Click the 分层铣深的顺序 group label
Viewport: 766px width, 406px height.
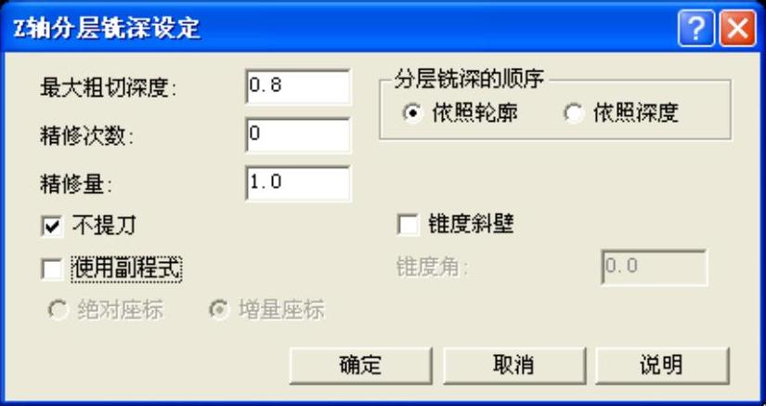pos(469,79)
